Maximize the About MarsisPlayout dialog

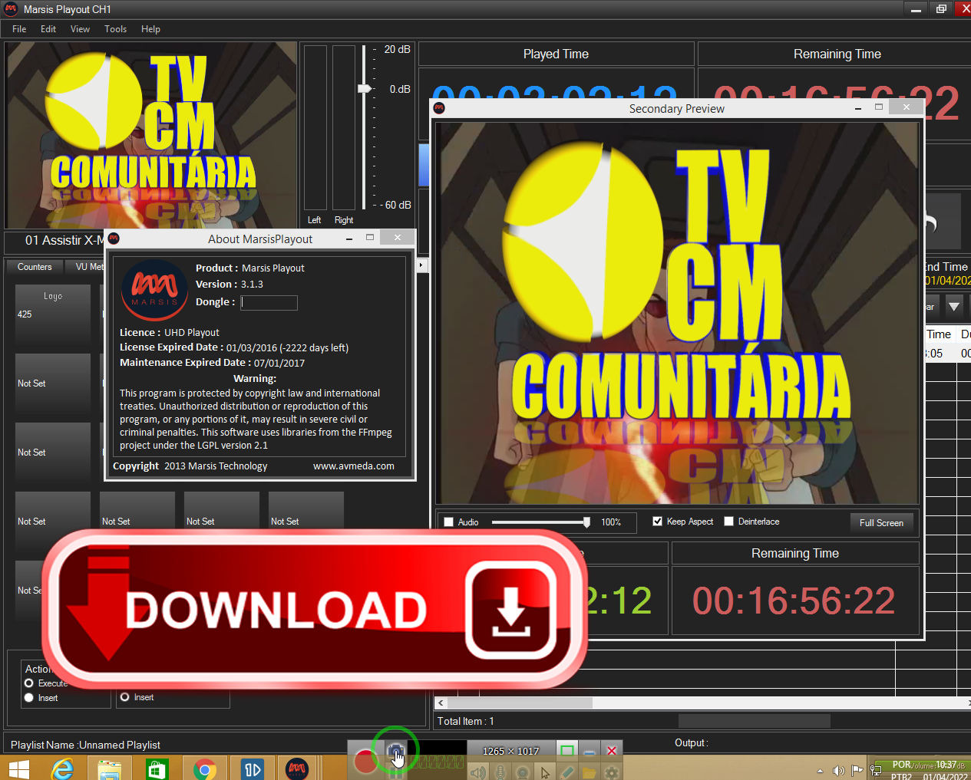(370, 238)
